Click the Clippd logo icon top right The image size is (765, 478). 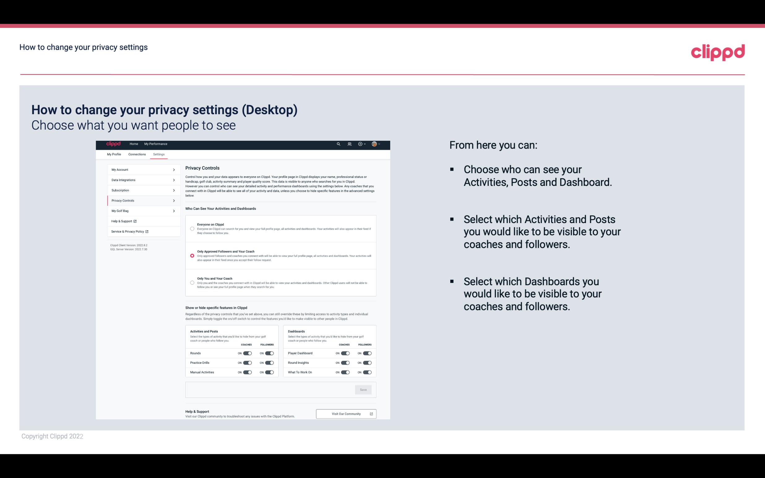716,52
